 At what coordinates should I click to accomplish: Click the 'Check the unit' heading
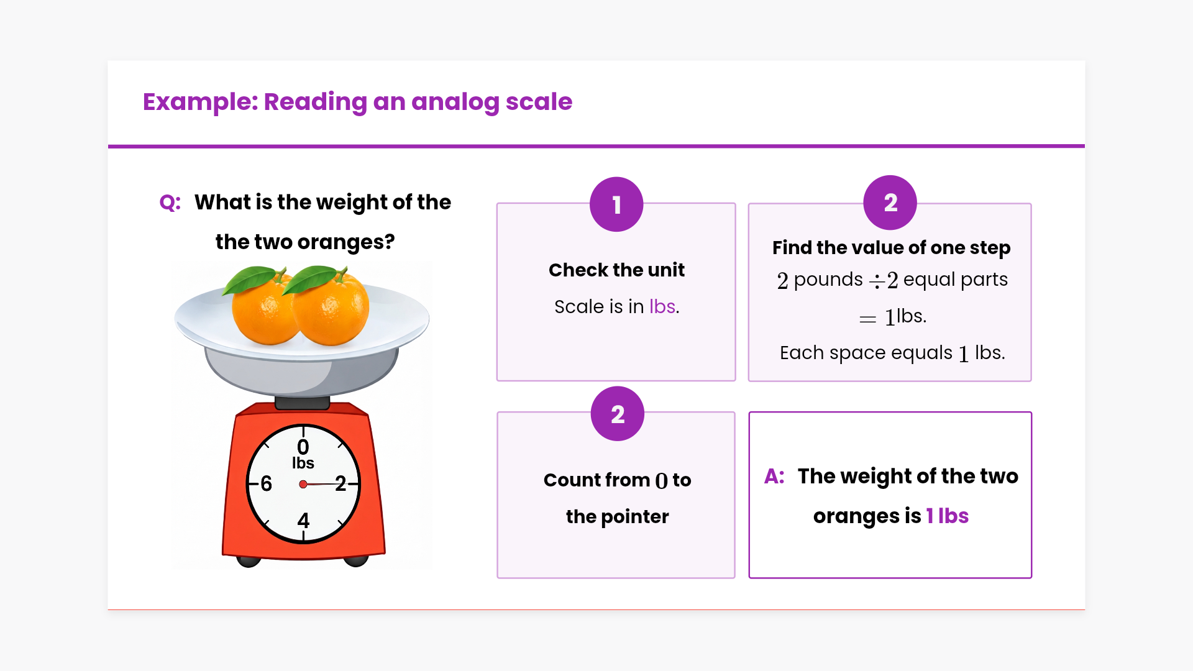(x=616, y=270)
